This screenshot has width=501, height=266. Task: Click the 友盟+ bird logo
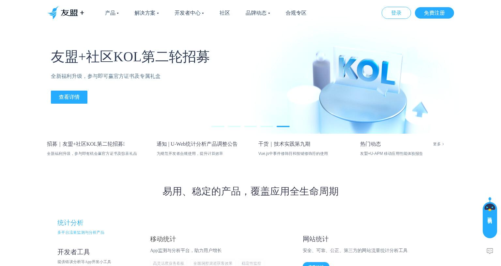click(x=66, y=13)
